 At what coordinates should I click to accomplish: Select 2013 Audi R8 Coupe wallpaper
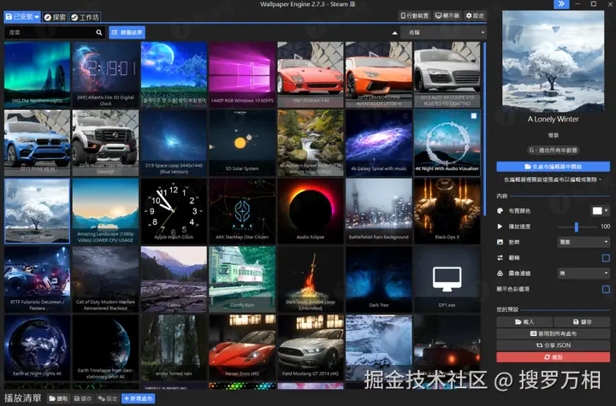click(447, 74)
